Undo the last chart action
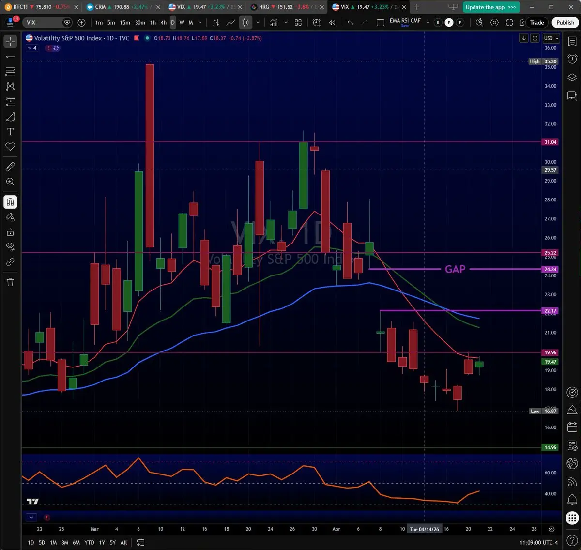Viewport: 581px width, 550px height. pyautogui.click(x=350, y=23)
